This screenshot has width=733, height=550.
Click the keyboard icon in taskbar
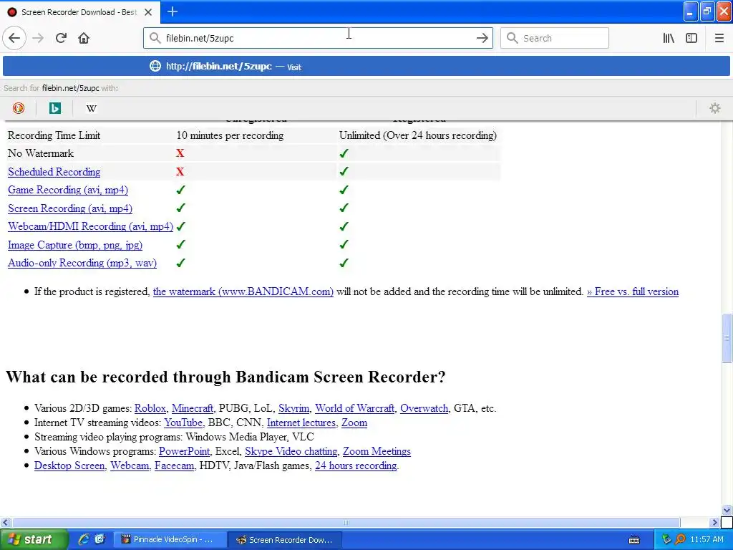(x=634, y=540)
